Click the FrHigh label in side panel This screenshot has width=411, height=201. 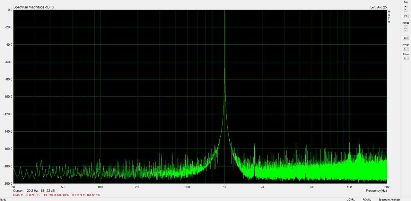[406, 45]
